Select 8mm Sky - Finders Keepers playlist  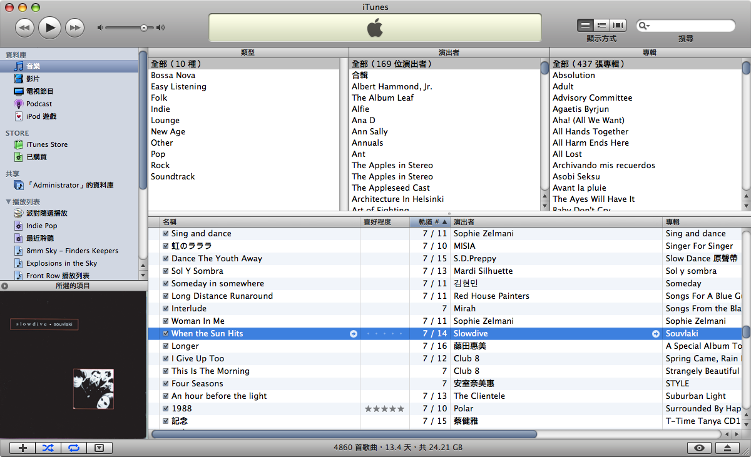(x=69, y=251)
